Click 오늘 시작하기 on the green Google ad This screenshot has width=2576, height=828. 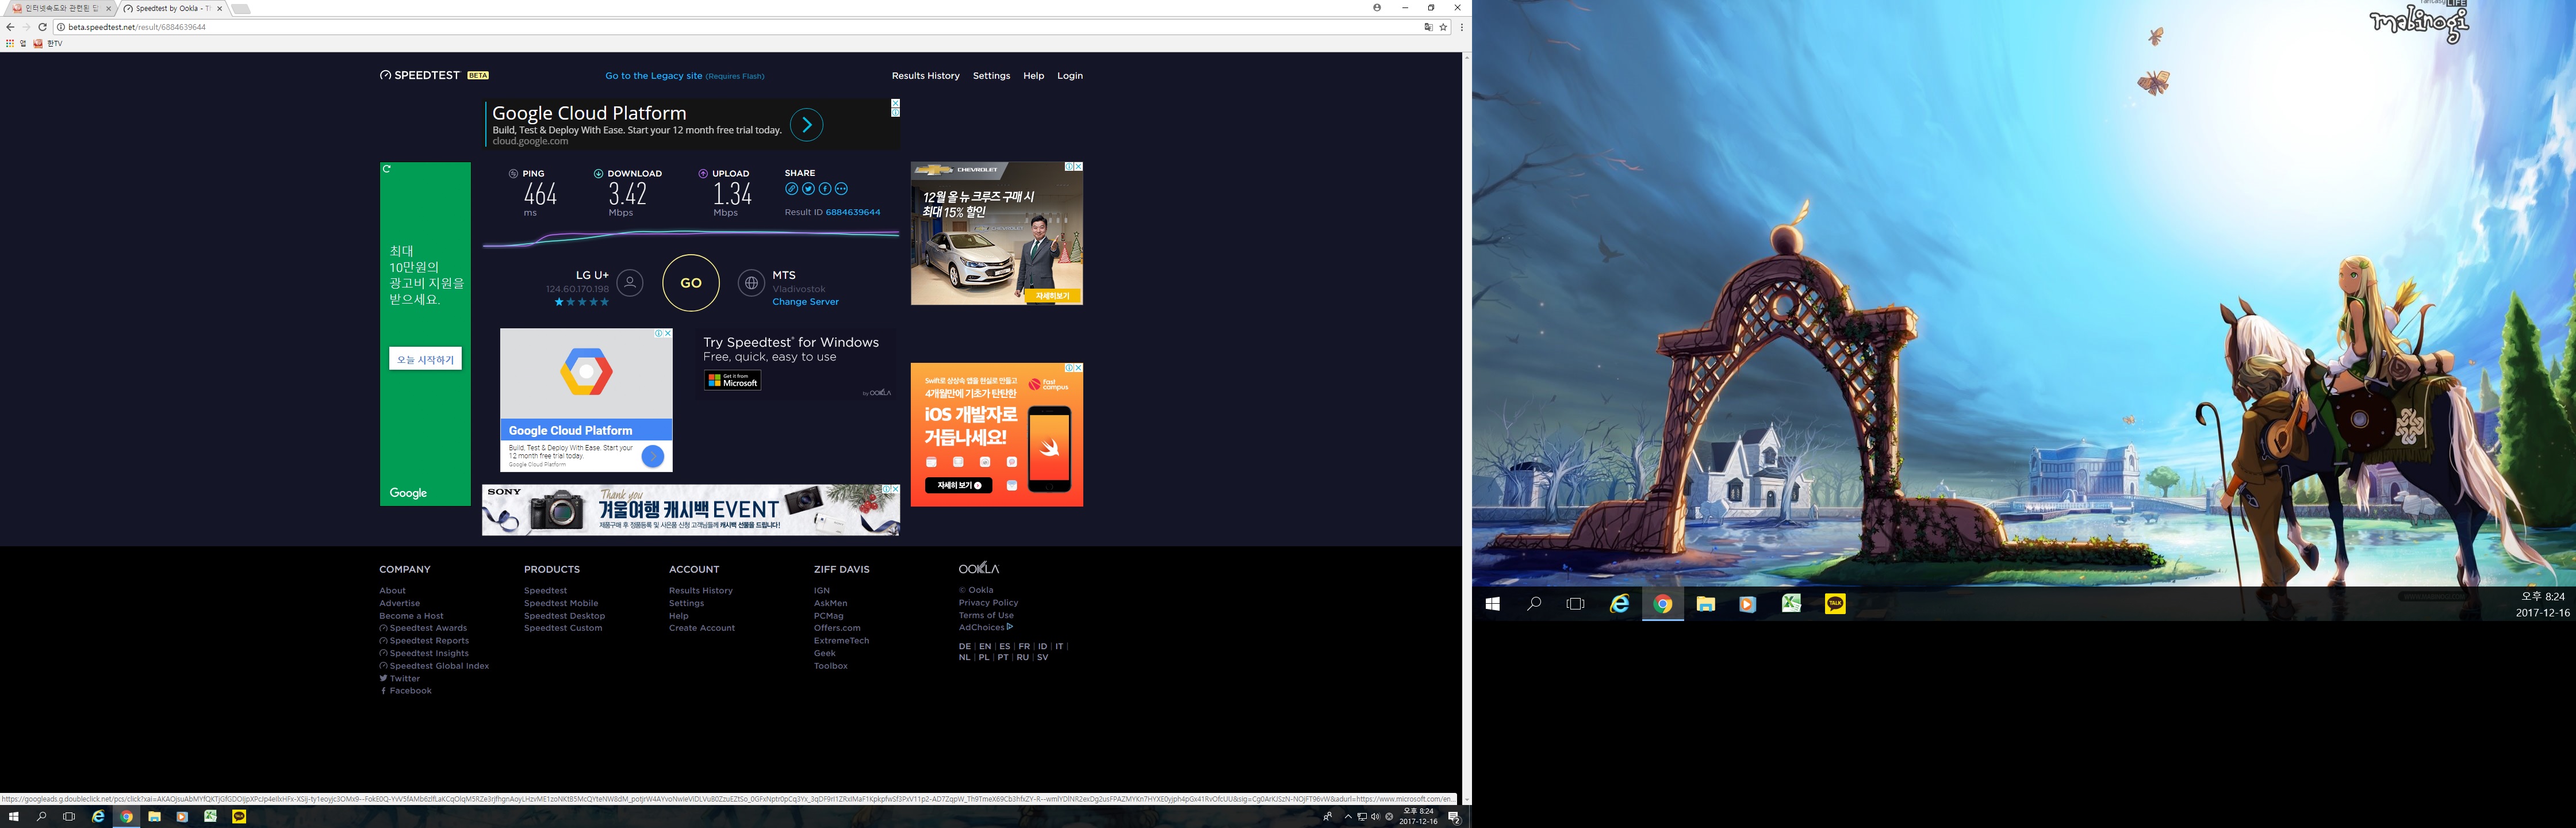425,359
